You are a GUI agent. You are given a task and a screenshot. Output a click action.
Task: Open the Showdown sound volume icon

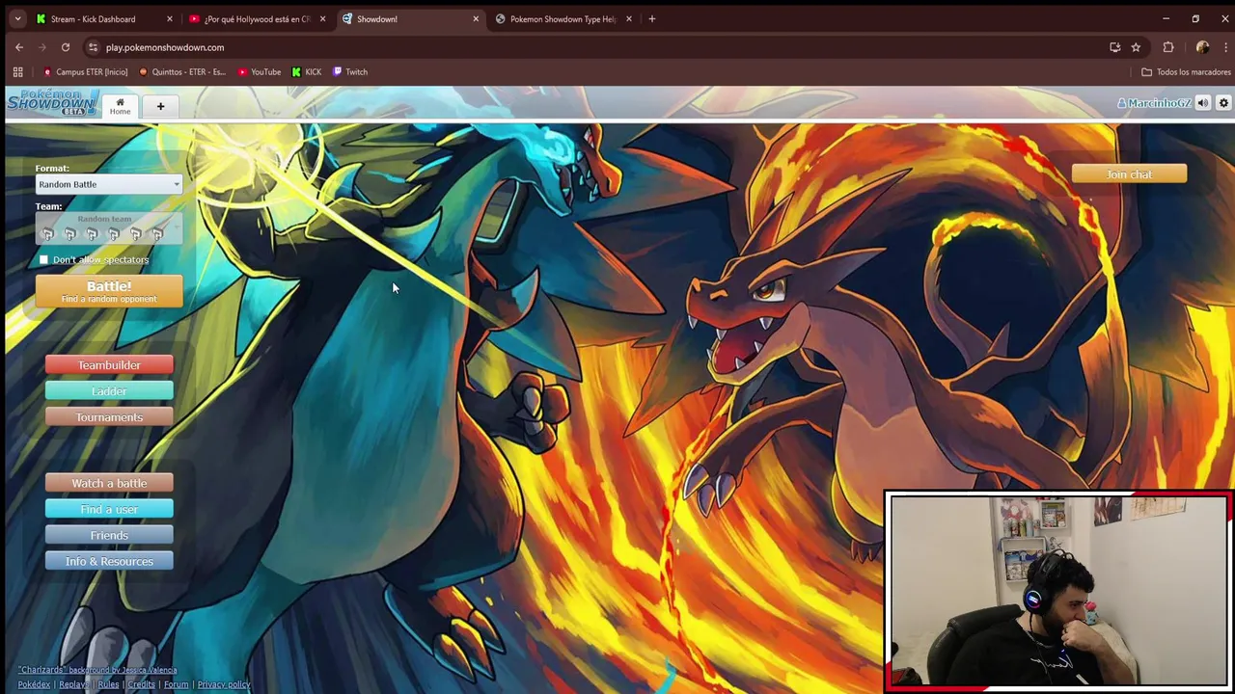point(1202,103)
